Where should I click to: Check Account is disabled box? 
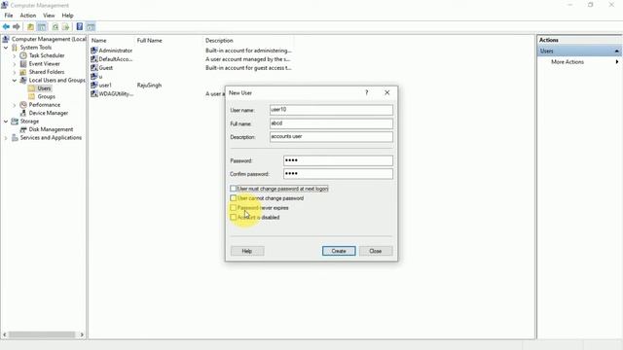234,217
